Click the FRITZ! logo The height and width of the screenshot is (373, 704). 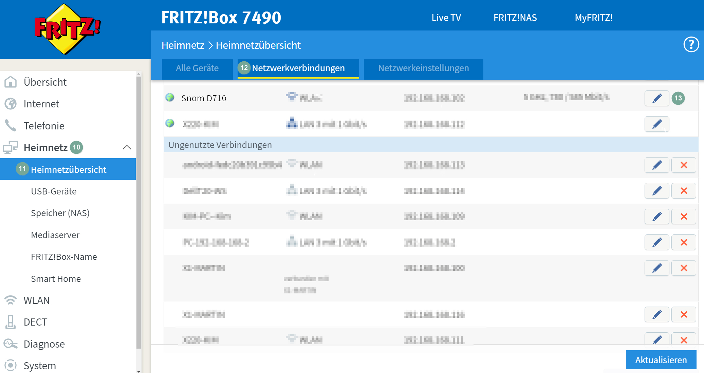tap(67, 29)
